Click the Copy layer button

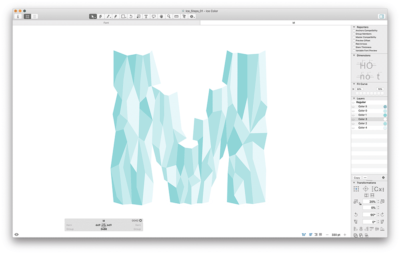coord(357,178)
